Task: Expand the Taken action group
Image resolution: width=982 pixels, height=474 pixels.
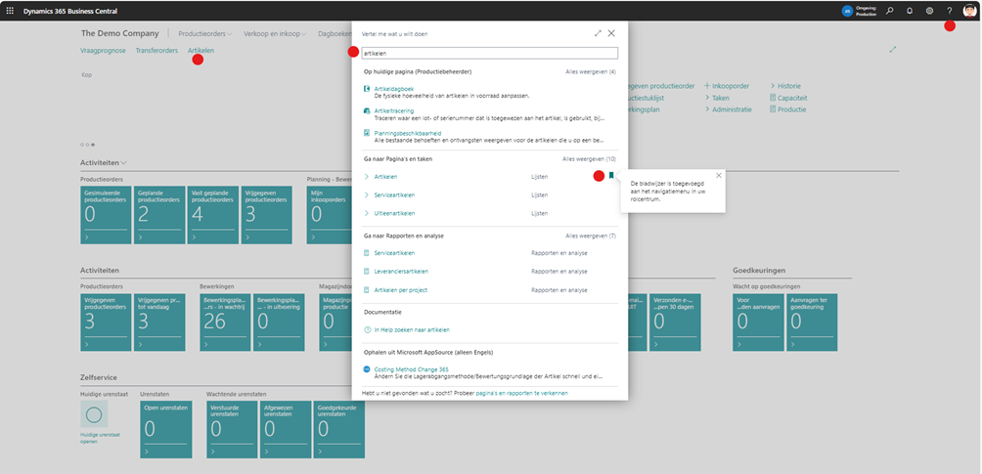Action: click(717, 98)
